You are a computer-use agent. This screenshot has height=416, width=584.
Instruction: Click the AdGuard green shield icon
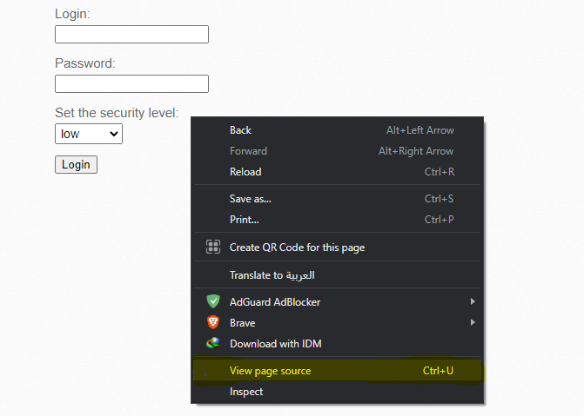click(213, 301)
